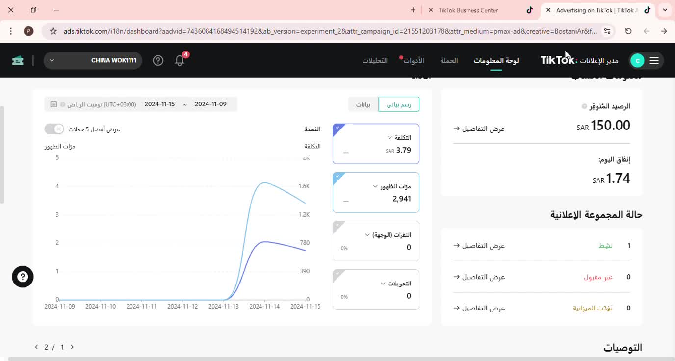Close the TikTok Business Center tab
The height and width of the screenshot is (361, 675).
point(431,10)
